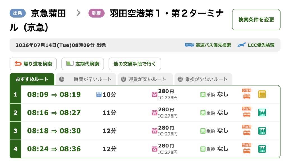Click the pink 安 badge in route 2
The width and height of the screenshot is (287, 162).
click(x=154, y=113)
